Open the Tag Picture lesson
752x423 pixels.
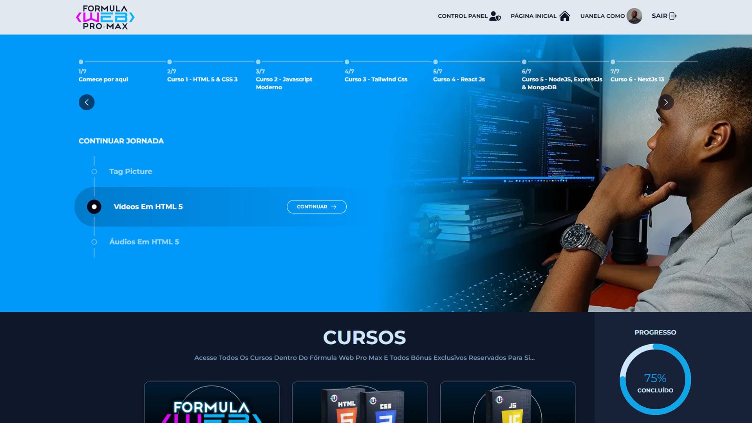click(131, 172)
